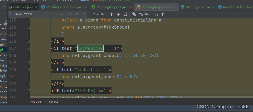Screen dimensions: 253x112
Task: Close the MeetingMapper.java tab
Action: [x=131, y=7]
